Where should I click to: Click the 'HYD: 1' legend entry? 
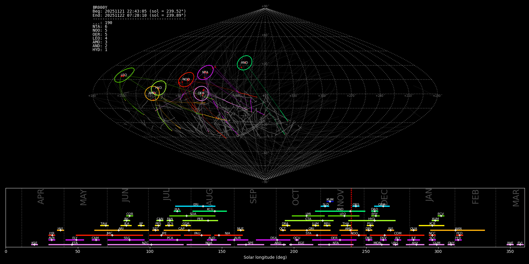click(100, 50)
